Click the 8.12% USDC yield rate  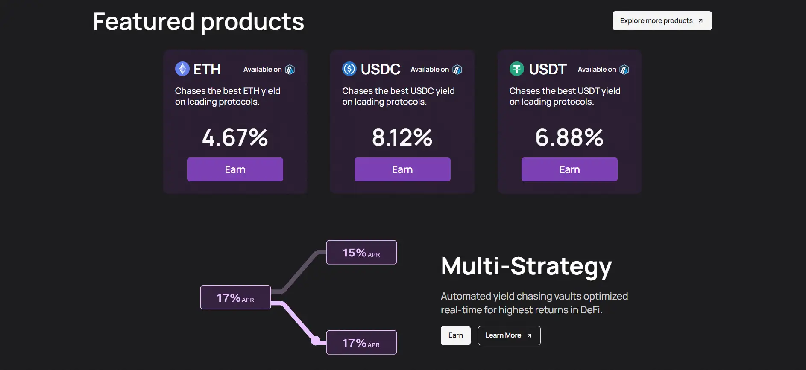(402, 137)
